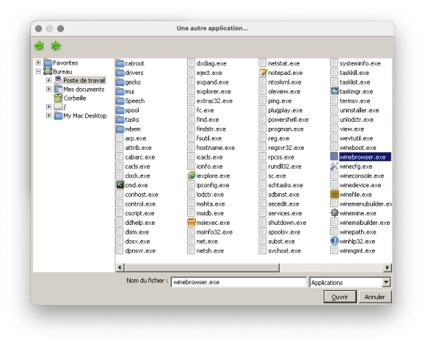Select Corbeille in the folder tree

[x=75, y=98]
